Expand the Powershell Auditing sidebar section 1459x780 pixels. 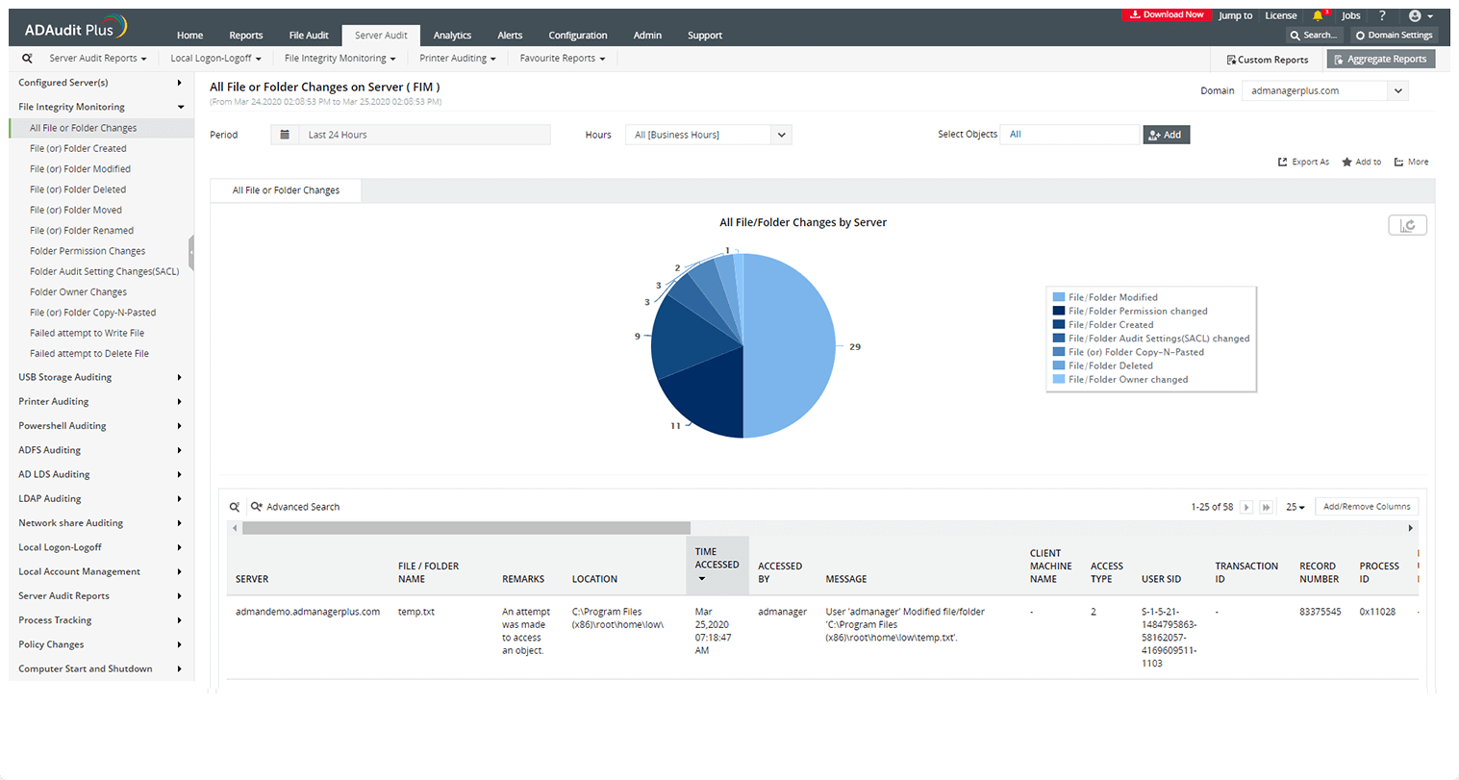point(62,425)
